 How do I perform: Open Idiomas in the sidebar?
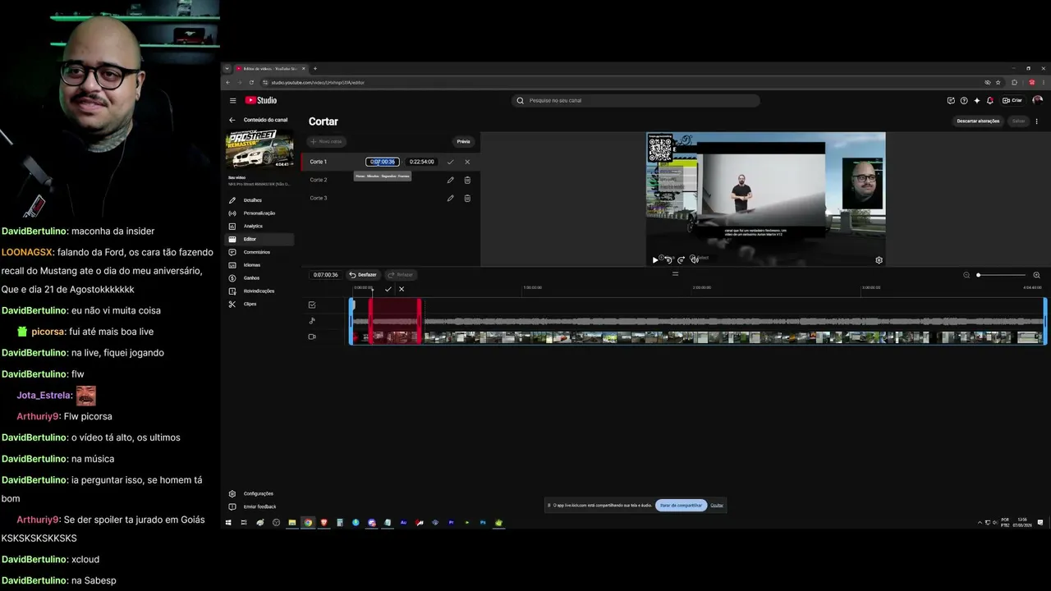259,265
